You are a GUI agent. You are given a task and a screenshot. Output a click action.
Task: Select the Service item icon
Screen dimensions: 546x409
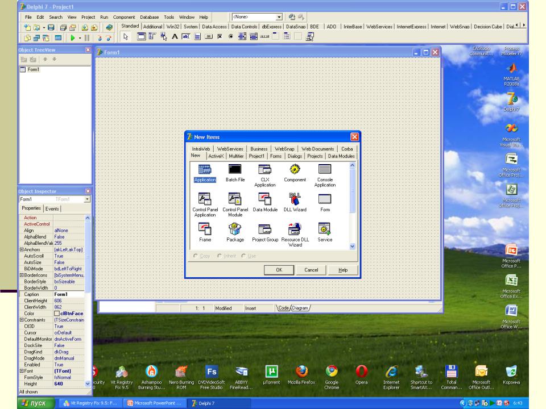point(325,229)
